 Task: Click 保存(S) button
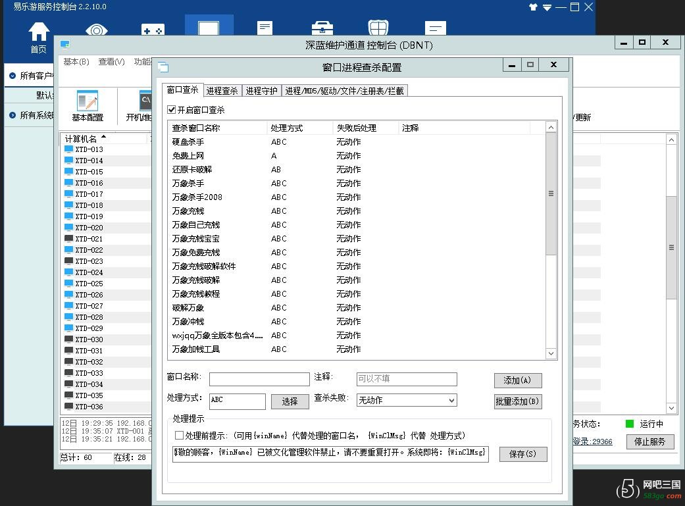click(x=523, y=454)
